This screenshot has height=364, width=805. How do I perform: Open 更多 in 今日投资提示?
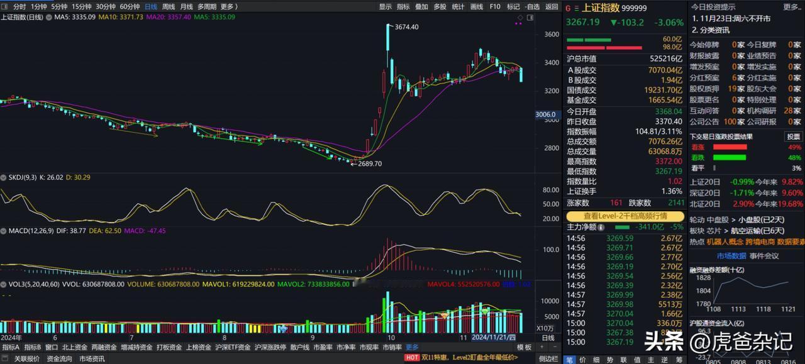pos(792,7)
